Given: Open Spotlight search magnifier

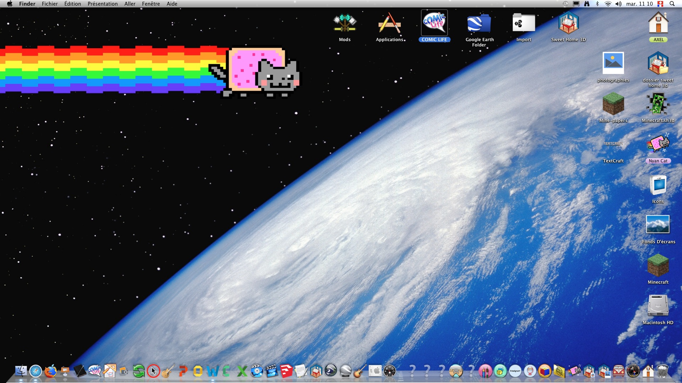Looking at the screenshot, I should coord(672,4).
